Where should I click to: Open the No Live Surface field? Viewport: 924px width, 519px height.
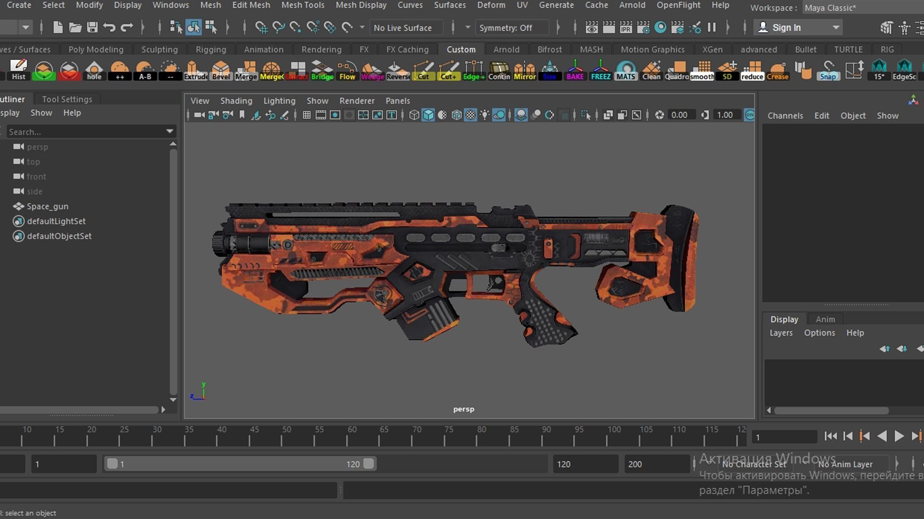coord(408,28)
